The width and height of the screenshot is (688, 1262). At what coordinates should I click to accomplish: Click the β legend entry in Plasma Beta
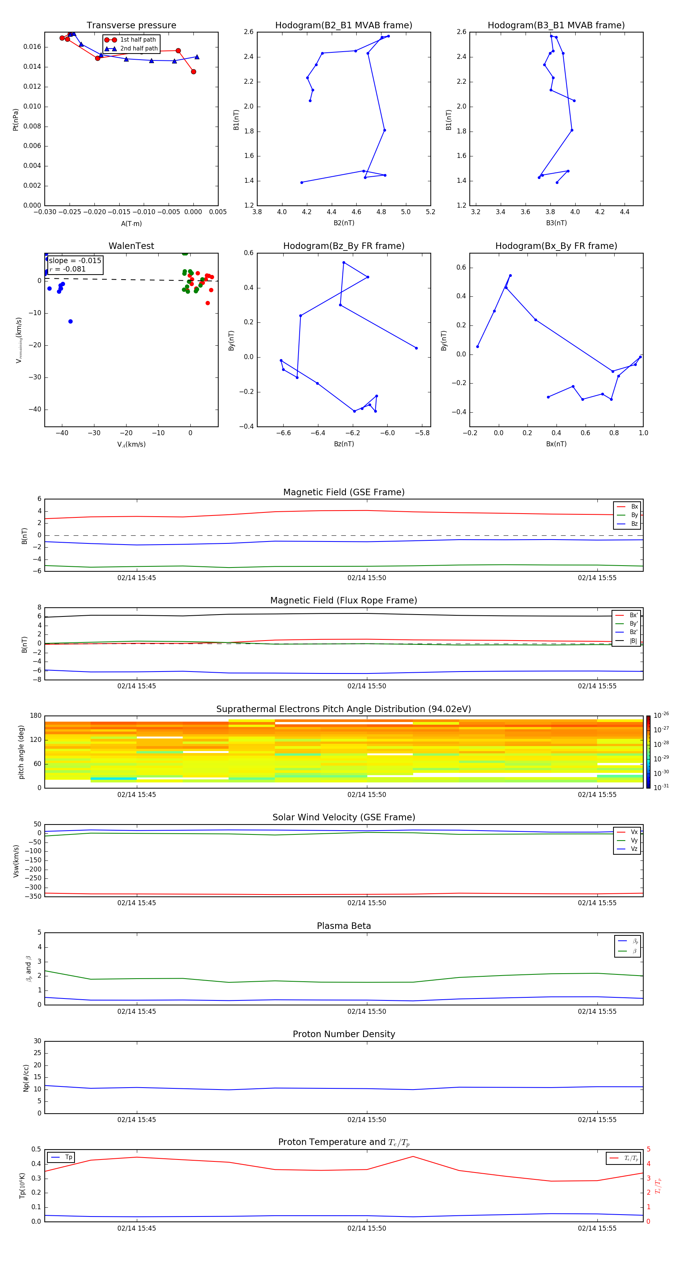coord(628,951)
